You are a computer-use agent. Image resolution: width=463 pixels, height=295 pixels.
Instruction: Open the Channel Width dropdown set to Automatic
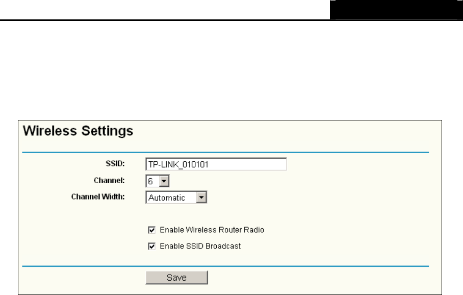176,197
